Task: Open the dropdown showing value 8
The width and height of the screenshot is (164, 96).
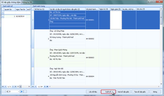Action: point(19,92)
